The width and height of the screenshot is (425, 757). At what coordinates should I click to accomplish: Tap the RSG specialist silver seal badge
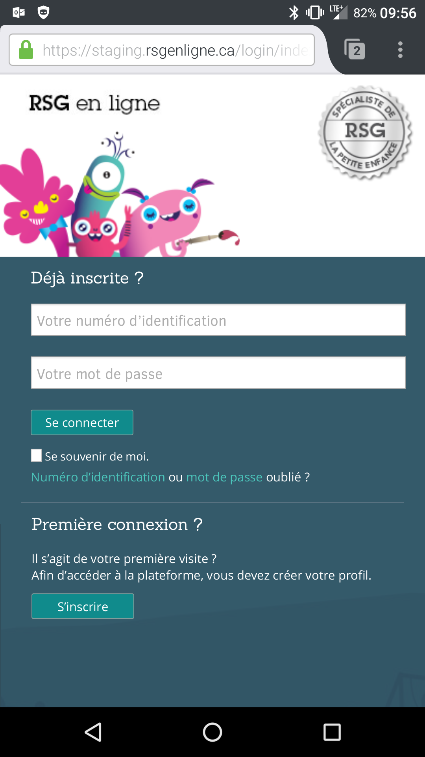point(365,132)
